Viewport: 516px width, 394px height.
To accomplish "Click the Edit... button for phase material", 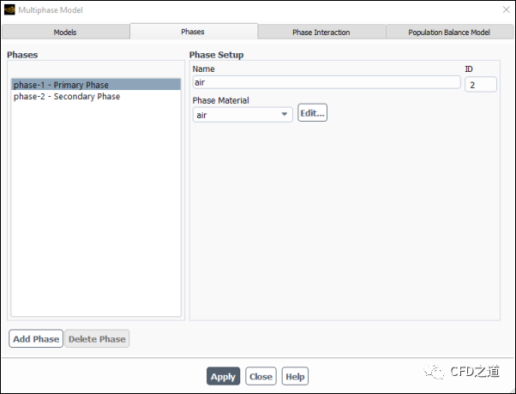I will (312, 113).
